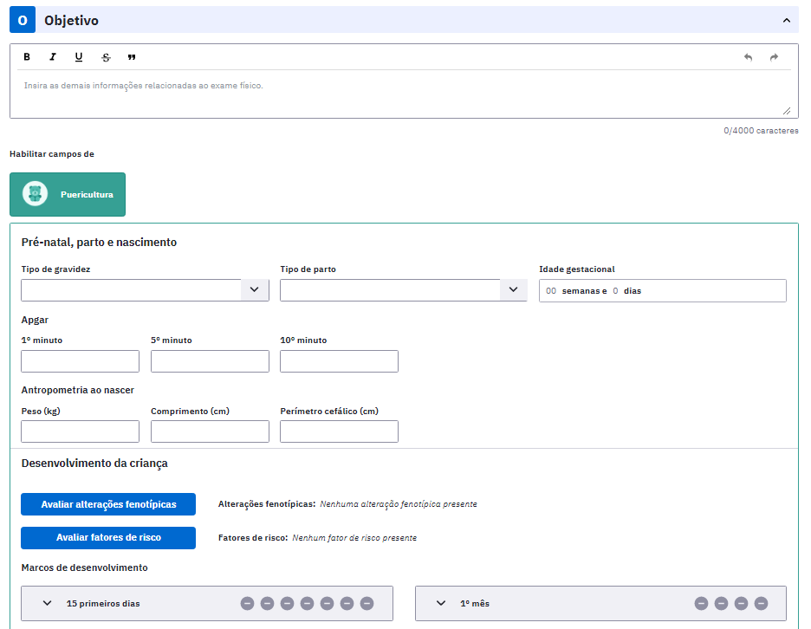Click the Desenvolvimento da criança heading
The image size is (811, 629).
pos(94,464)
